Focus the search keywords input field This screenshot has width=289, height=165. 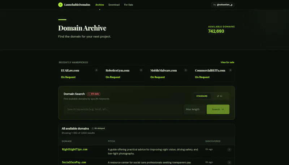[x=123, y=109]
